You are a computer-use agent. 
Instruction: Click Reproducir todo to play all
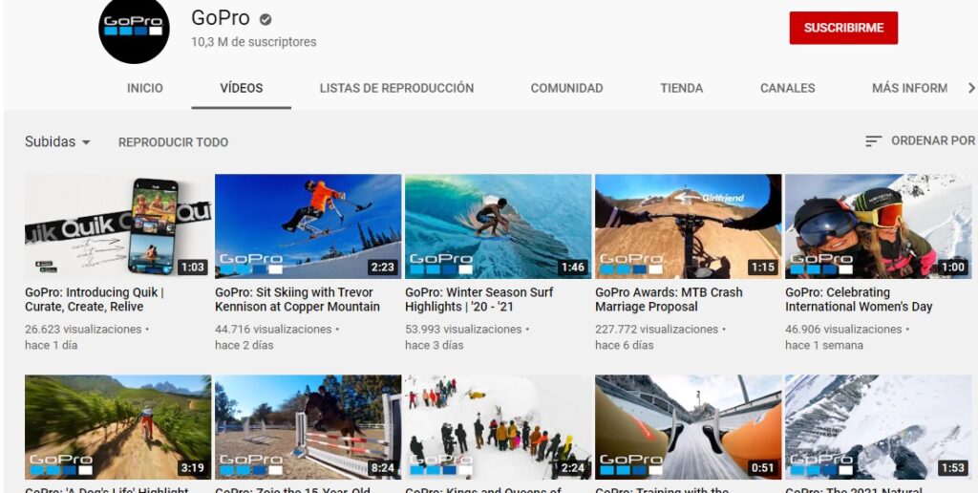174,141
